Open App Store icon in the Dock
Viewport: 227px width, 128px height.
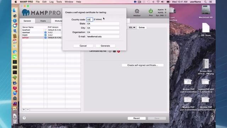pyautogui.click(x=15, y=93)
